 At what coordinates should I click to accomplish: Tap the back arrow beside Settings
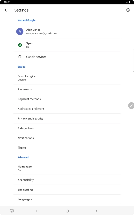6,10
